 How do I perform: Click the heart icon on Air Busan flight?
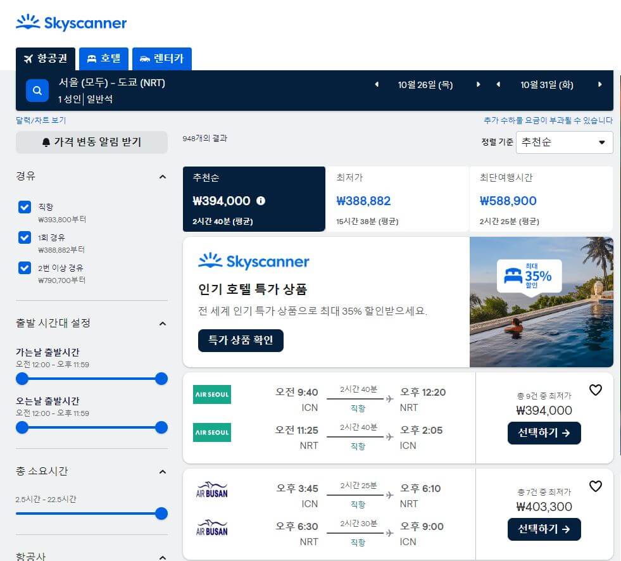(596, 486)
